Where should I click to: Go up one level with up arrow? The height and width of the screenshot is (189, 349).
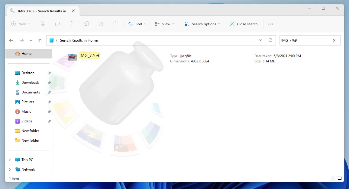point(40,40)
